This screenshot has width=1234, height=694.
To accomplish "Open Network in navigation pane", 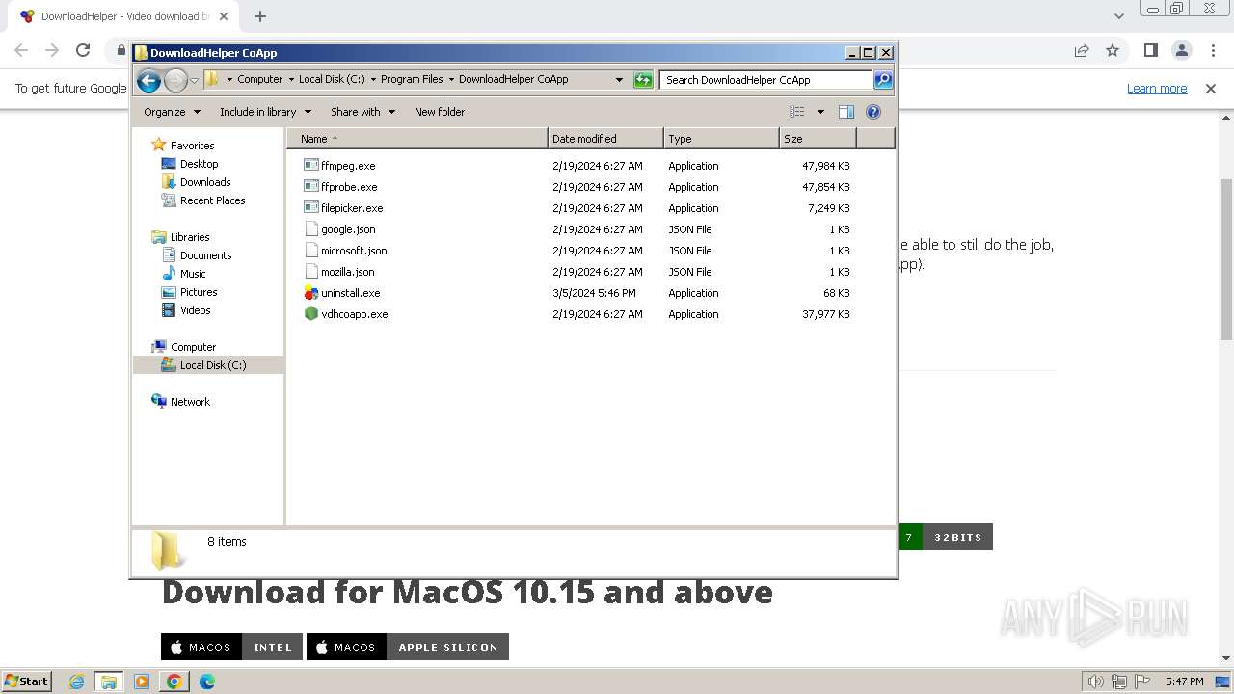I will click(x=190, y=402).
